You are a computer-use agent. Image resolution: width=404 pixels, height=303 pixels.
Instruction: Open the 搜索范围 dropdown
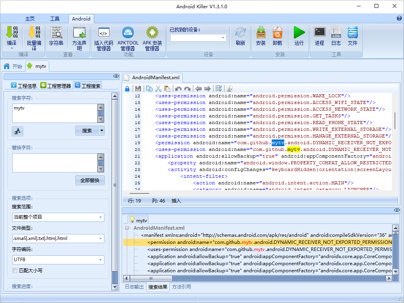coord(100,217)
